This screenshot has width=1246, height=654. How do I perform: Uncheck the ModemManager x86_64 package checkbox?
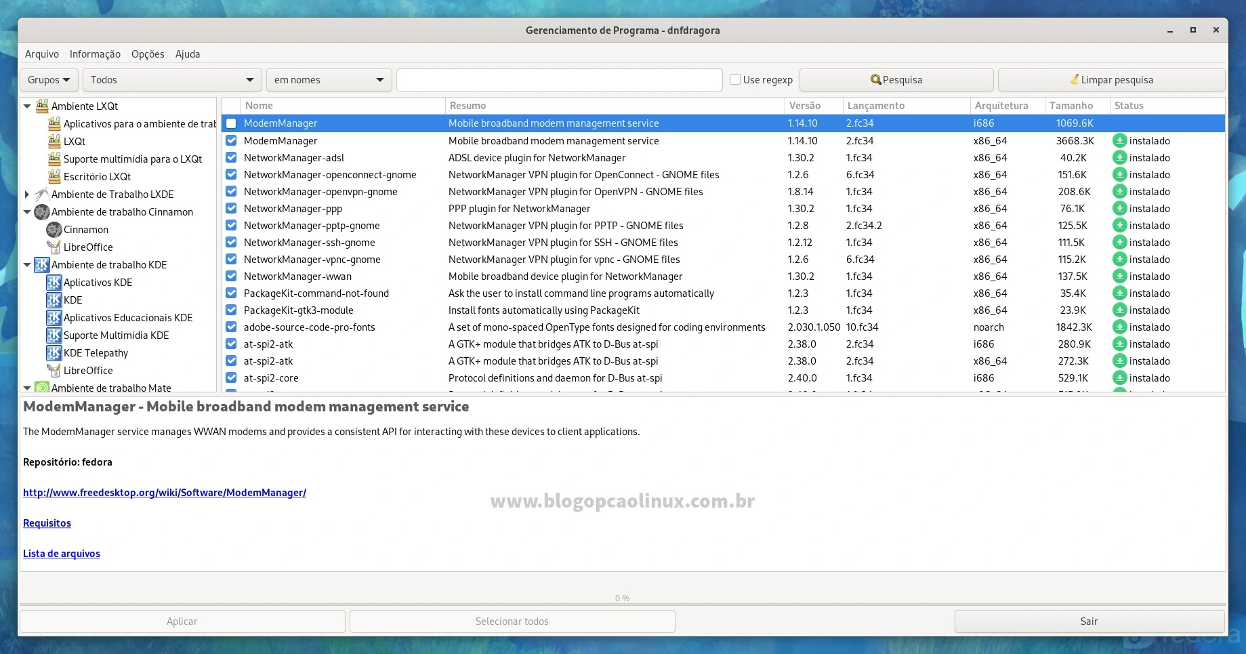(231, 140)
